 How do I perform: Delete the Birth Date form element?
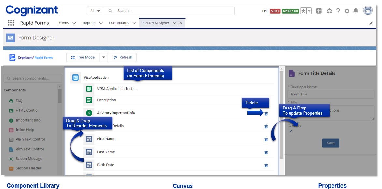click(x=266, y=165)
